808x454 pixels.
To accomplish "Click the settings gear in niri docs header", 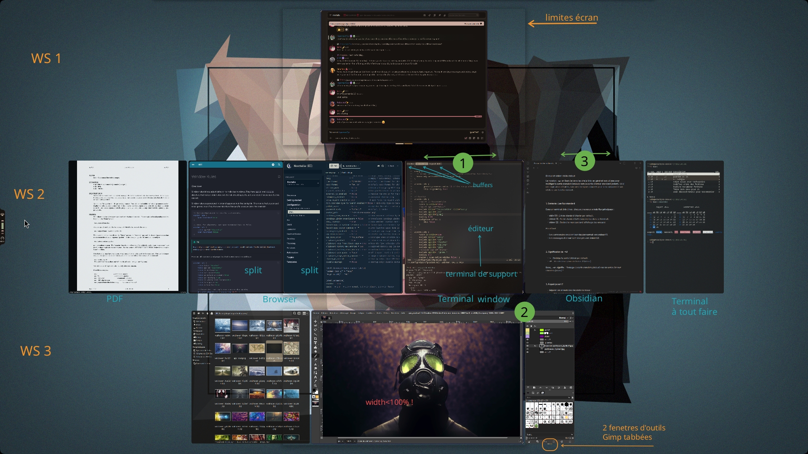I will [273, 164].
